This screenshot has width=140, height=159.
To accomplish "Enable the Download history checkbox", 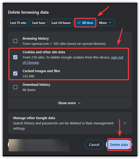I will point(15,87).
